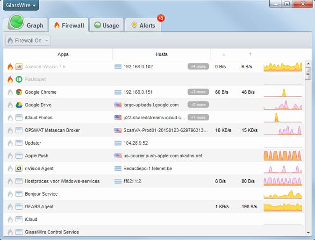The height and width of the screenshot is (240, 315).
Task: Expand +3 more hosts for Google Chrome
Action: [198, 92]
